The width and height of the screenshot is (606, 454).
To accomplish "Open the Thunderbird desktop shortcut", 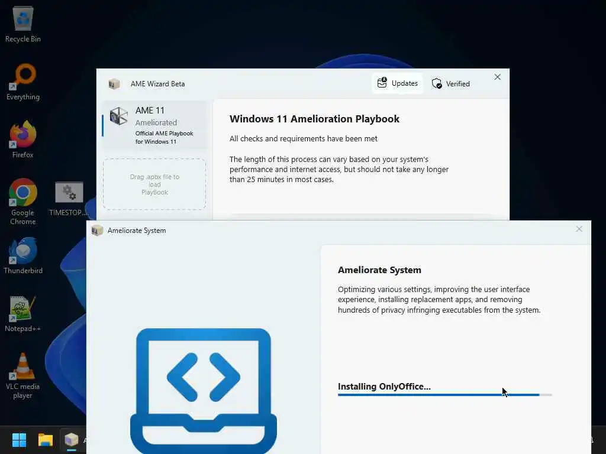I will pos(23,255).
